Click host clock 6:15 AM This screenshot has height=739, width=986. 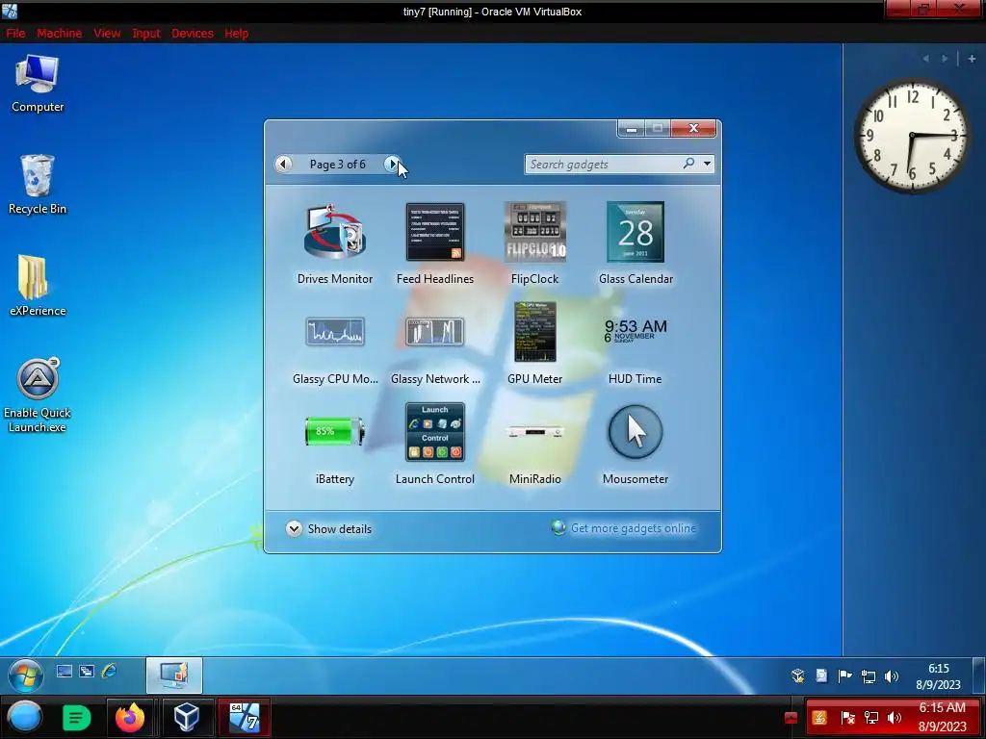click(942, 717)
